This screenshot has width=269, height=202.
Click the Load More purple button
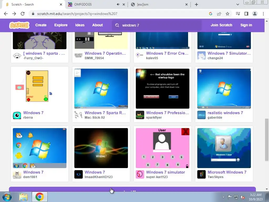(x=132, y=189)
